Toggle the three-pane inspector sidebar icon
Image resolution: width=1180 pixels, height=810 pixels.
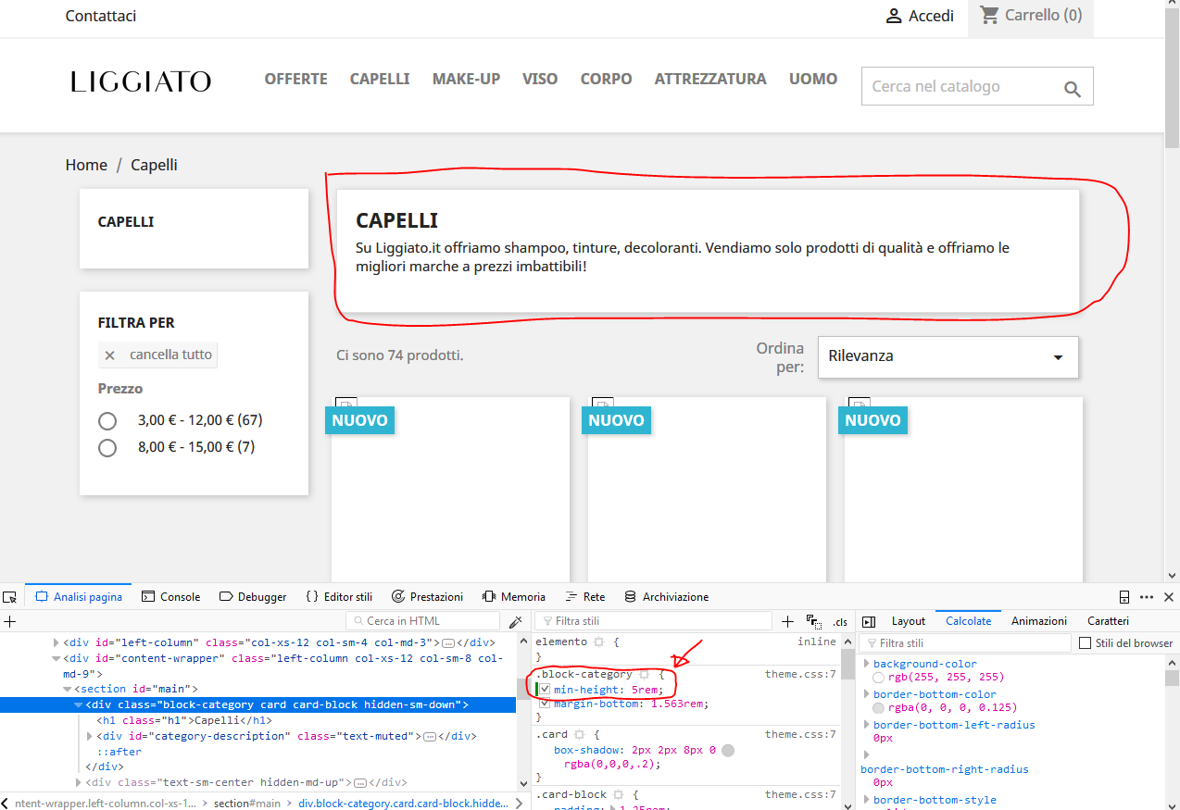(869, 621)
